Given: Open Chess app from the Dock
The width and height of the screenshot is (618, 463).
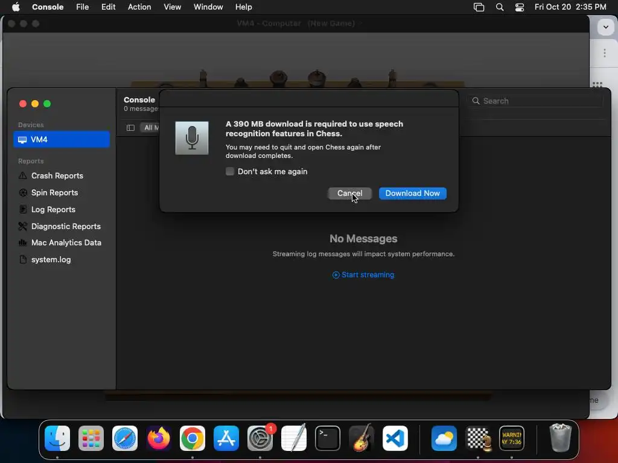Looking at the screenshot, I should pos(478,438).
